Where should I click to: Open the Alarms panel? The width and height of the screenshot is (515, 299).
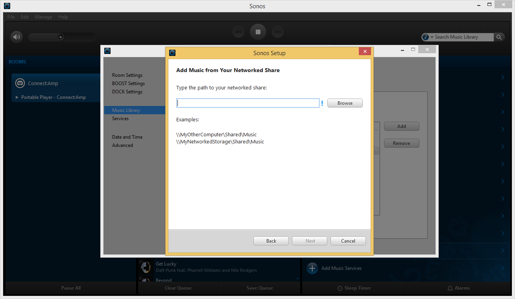click(459, 288)
